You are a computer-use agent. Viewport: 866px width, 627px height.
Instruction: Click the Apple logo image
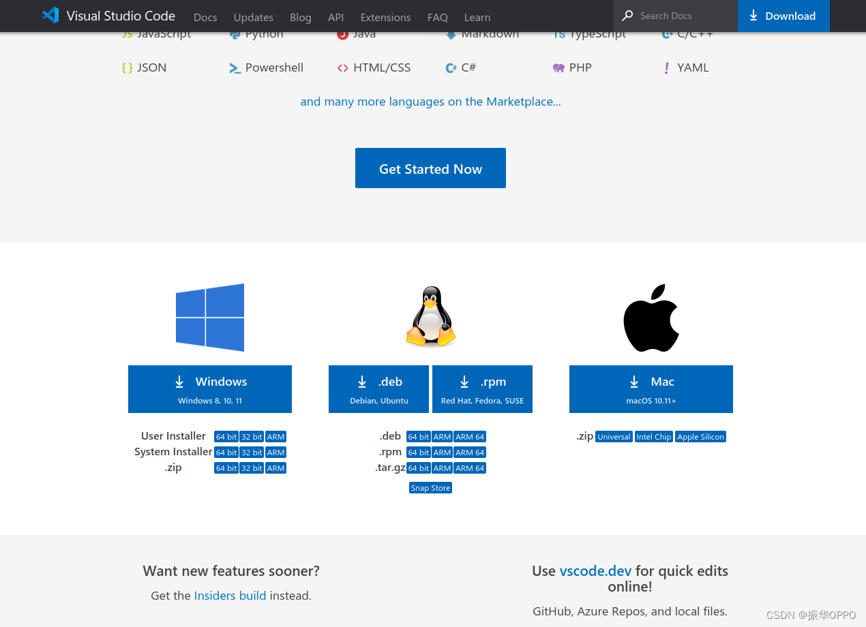coord(651,318)
